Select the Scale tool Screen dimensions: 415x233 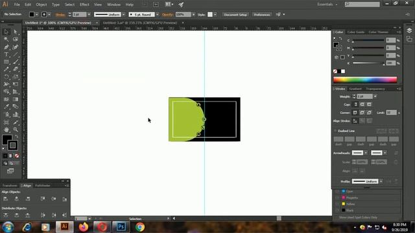[16, 77]
